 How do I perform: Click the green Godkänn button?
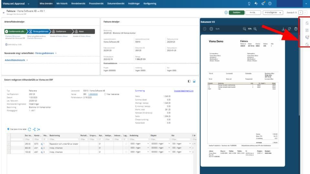[236, 12]
